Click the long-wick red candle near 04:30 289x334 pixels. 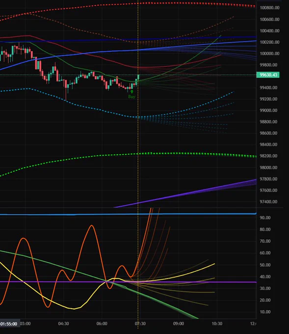[66, 89]
